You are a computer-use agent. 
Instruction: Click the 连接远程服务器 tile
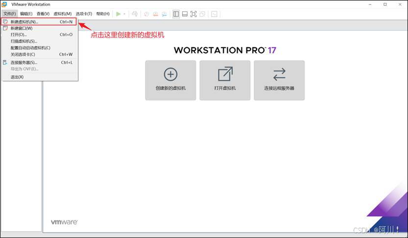(x=279, y=80)
